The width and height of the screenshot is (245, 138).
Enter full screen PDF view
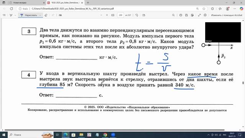[199, 15]
